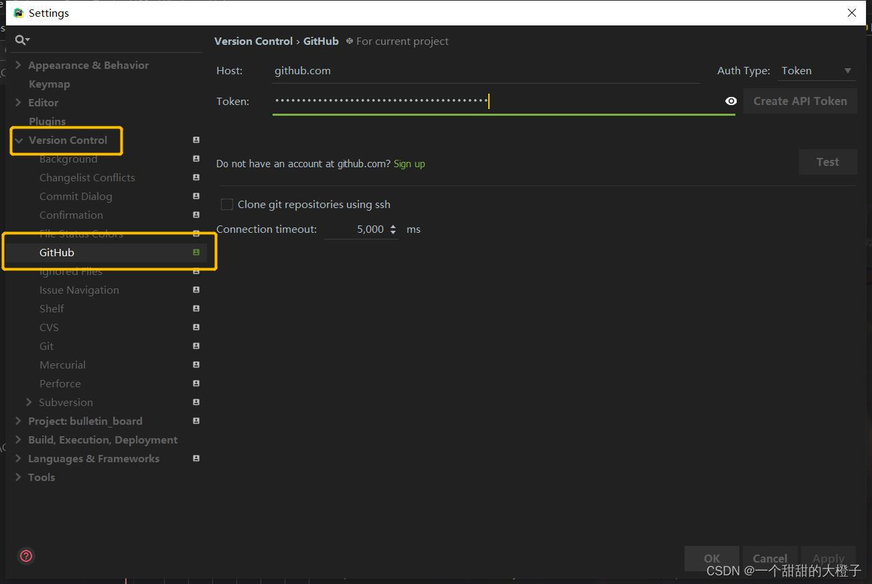Select GitHub in Version Control list
This screenshot has height=584, width=872.
57,252
